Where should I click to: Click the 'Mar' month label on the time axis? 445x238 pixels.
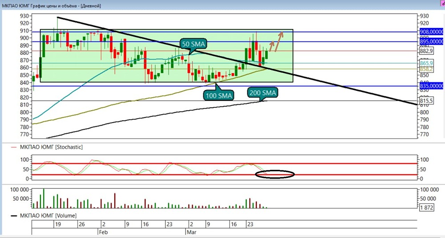pyautogui.click(x=191, y=232)
